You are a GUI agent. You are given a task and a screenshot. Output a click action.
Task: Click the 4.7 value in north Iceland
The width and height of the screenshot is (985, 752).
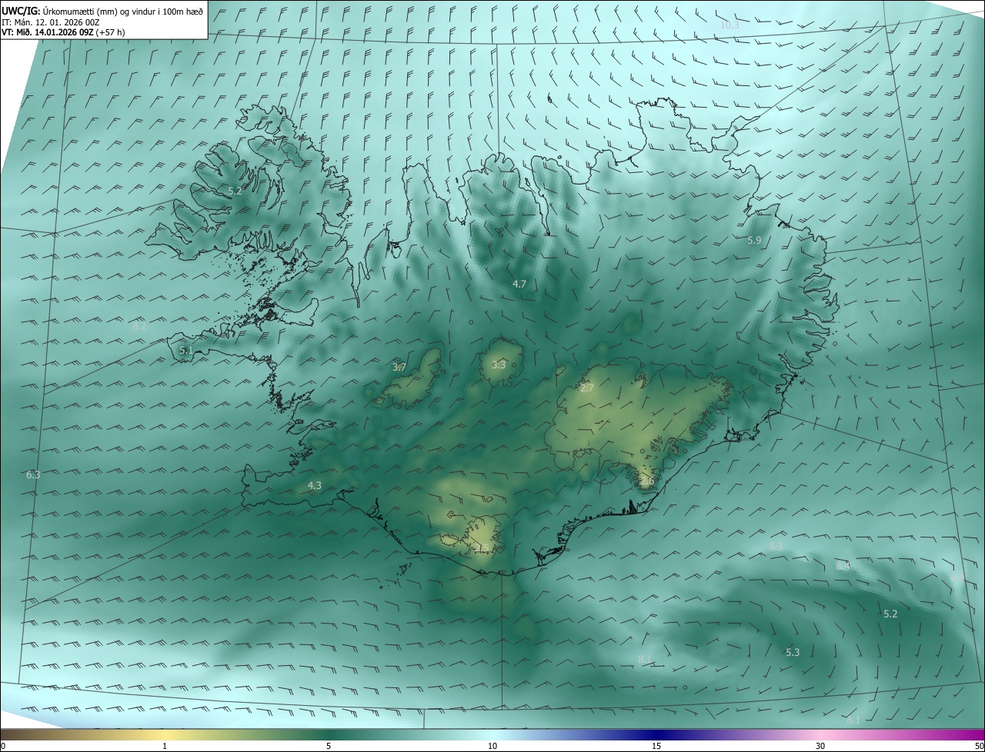[x=519, y=284]
